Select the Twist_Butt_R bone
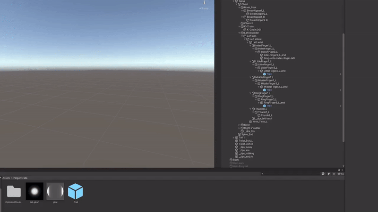The height and width of the screenshot is (212, 378). [x=246, y=144]
